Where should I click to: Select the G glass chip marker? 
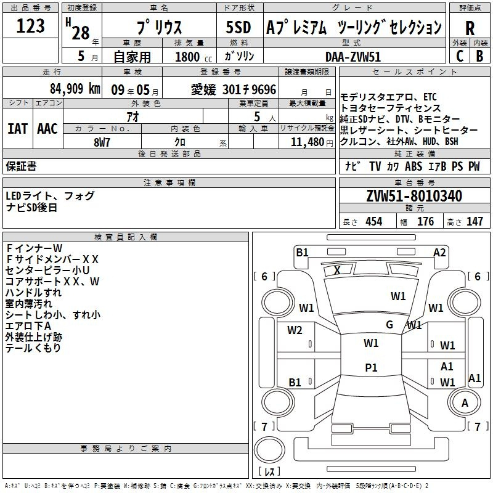[389, 324]
